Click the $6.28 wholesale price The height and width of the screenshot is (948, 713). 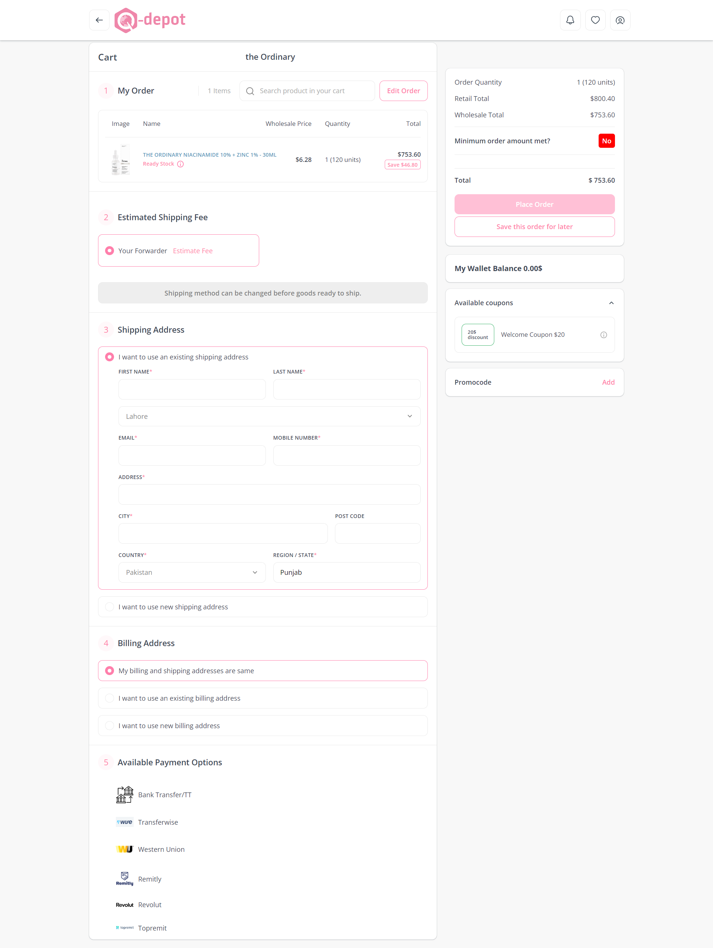[x=303, y=159]
